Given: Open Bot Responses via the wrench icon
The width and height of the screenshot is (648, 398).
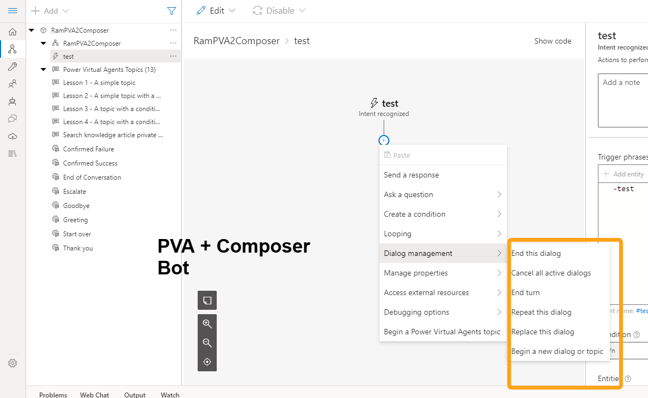Looking at the screenshot, I should (x=13, y=66).
